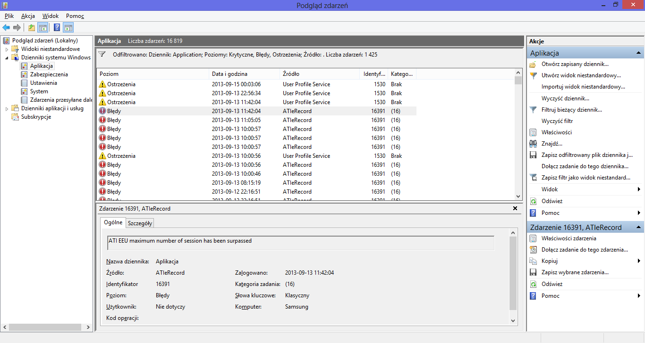Open Właściwości in Aplikacja actions
Image resolution: width=645 pixels, height=343 pixels.
(x=557, y=132)
